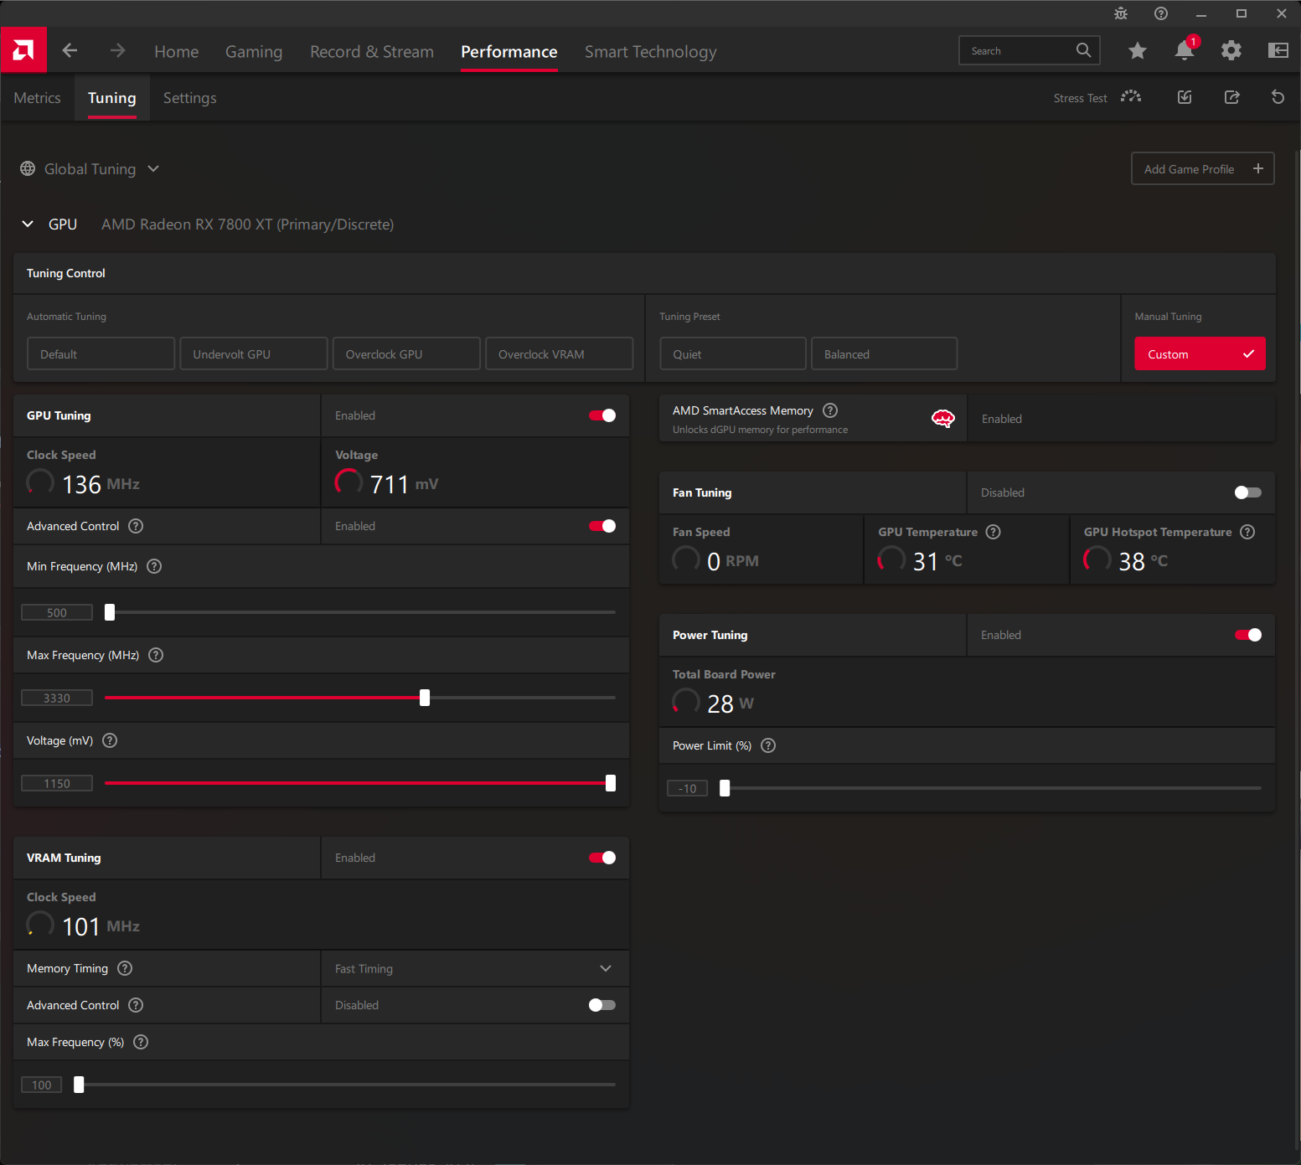Collapse the GPU section chevron
This screenshot has height=1165, width=1301.
(x=28, y=224)
